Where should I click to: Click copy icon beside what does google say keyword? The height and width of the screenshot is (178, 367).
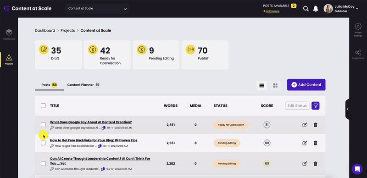point(104,128)
